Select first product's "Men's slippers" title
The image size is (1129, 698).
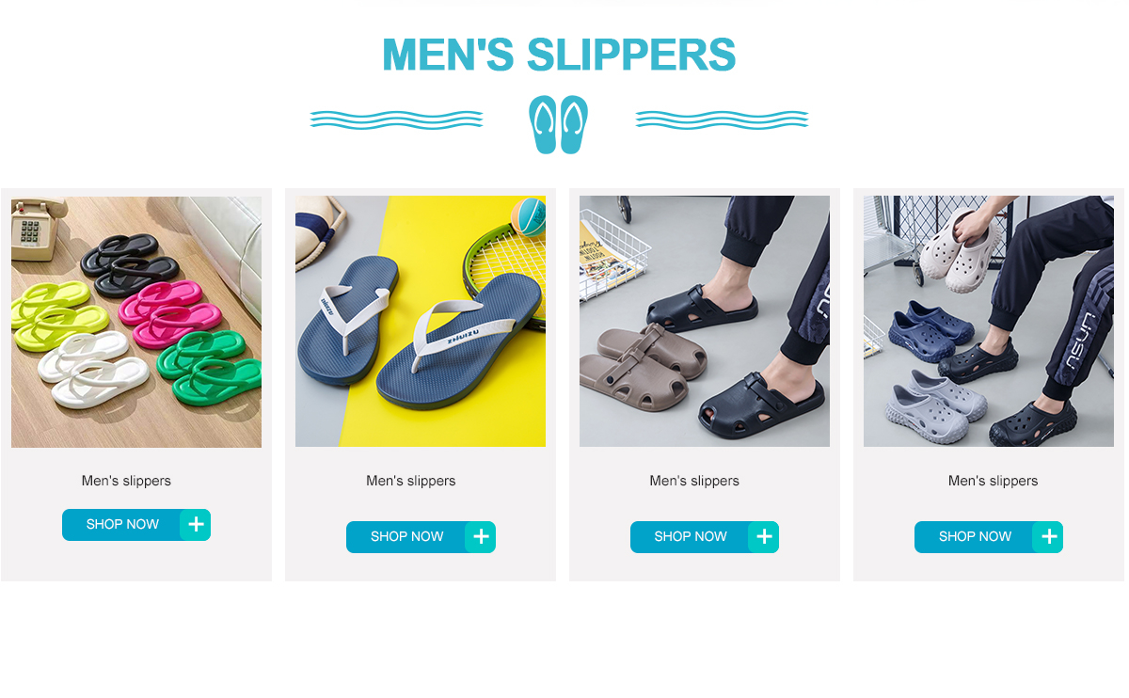click(x=126, y=481)
